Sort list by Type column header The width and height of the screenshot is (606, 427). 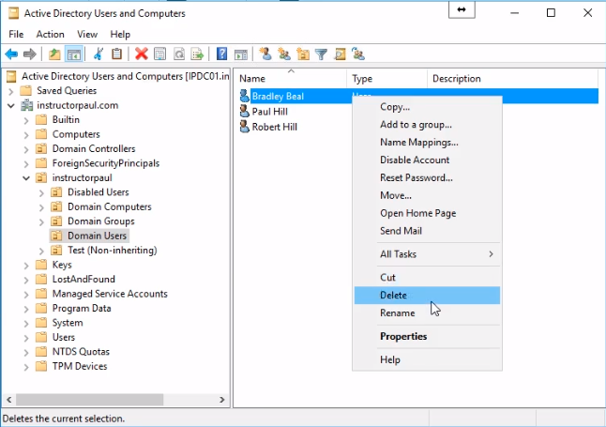point(386,79)
